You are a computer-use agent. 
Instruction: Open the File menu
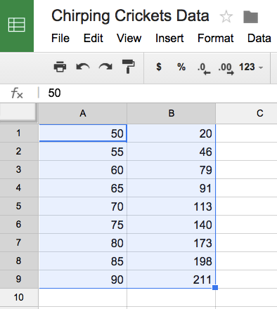click(x=60, y=38)
